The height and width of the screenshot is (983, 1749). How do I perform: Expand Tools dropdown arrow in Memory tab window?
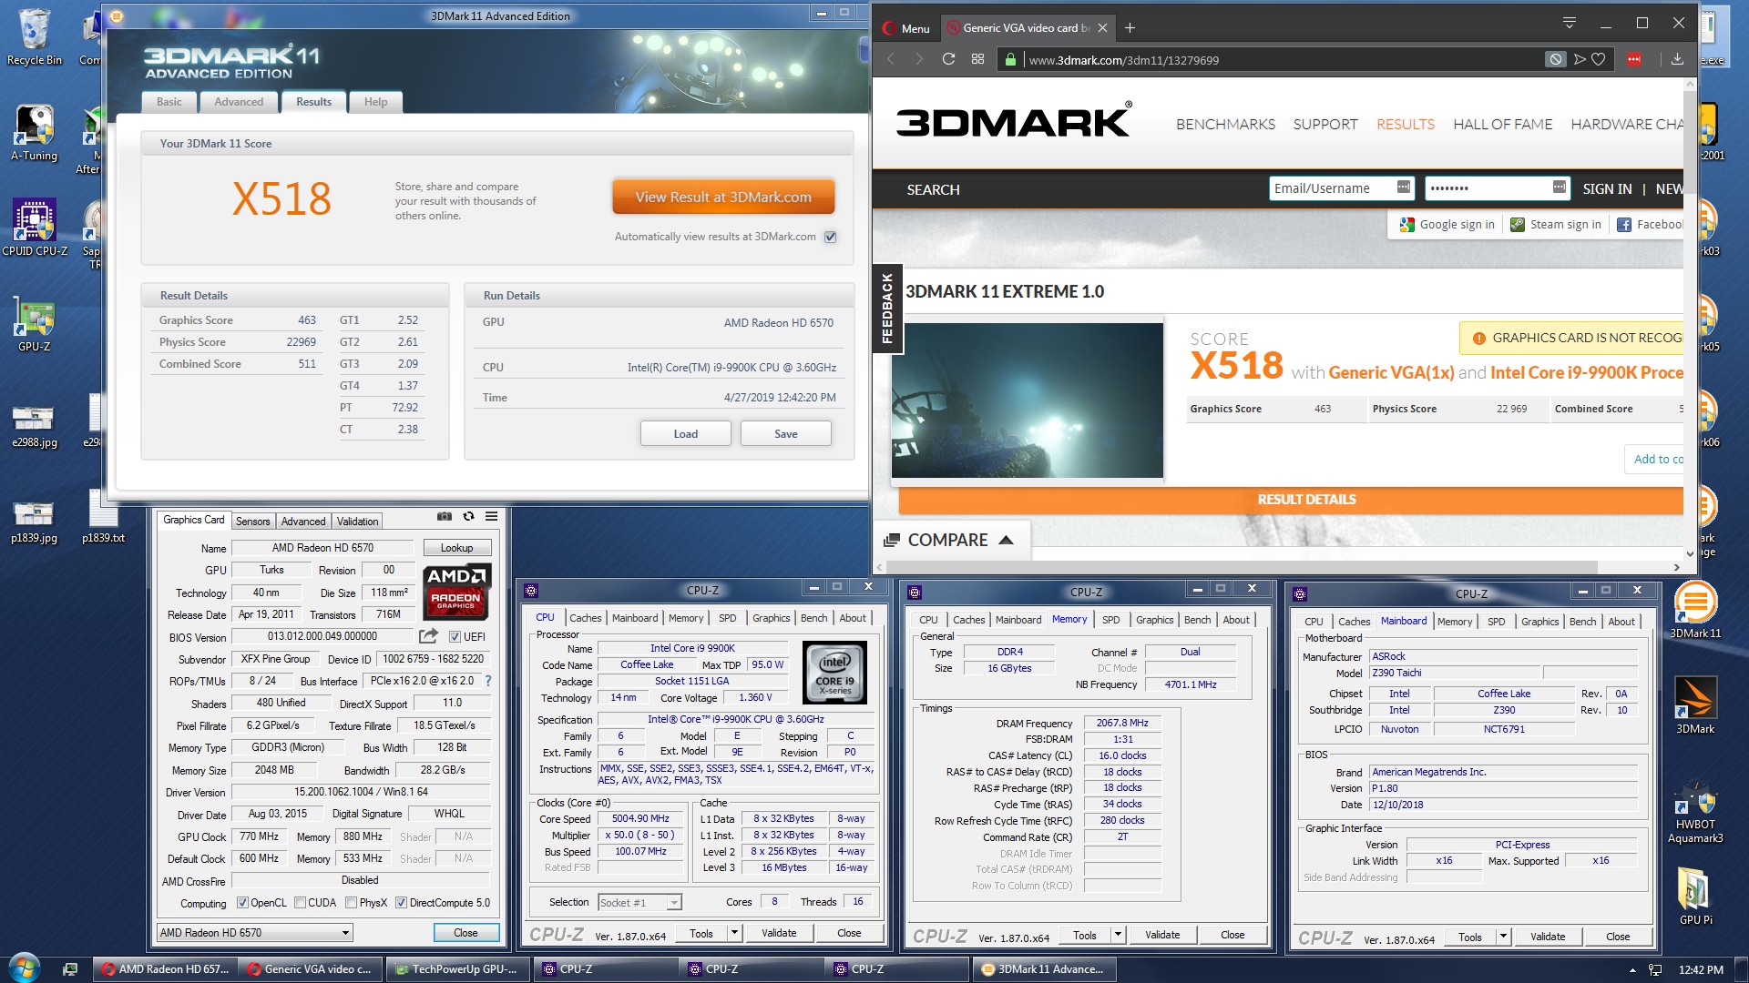(1119, 935)
